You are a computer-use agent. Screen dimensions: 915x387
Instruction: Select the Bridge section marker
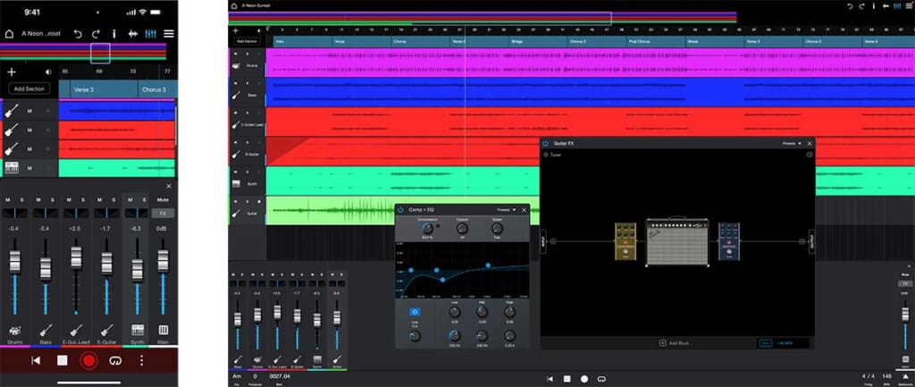[517, 41]
